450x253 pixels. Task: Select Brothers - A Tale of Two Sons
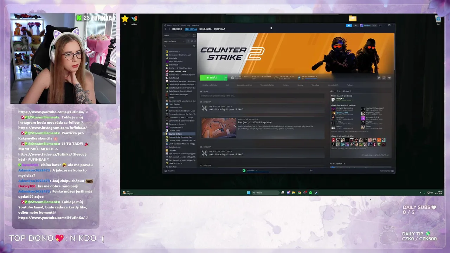tap(179, 68)
